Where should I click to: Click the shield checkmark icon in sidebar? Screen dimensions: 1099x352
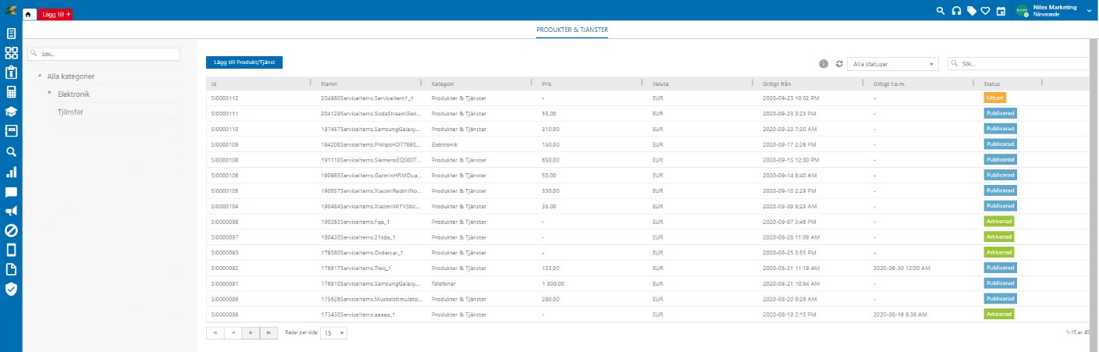pyautogui.click(x=11, y=289)
